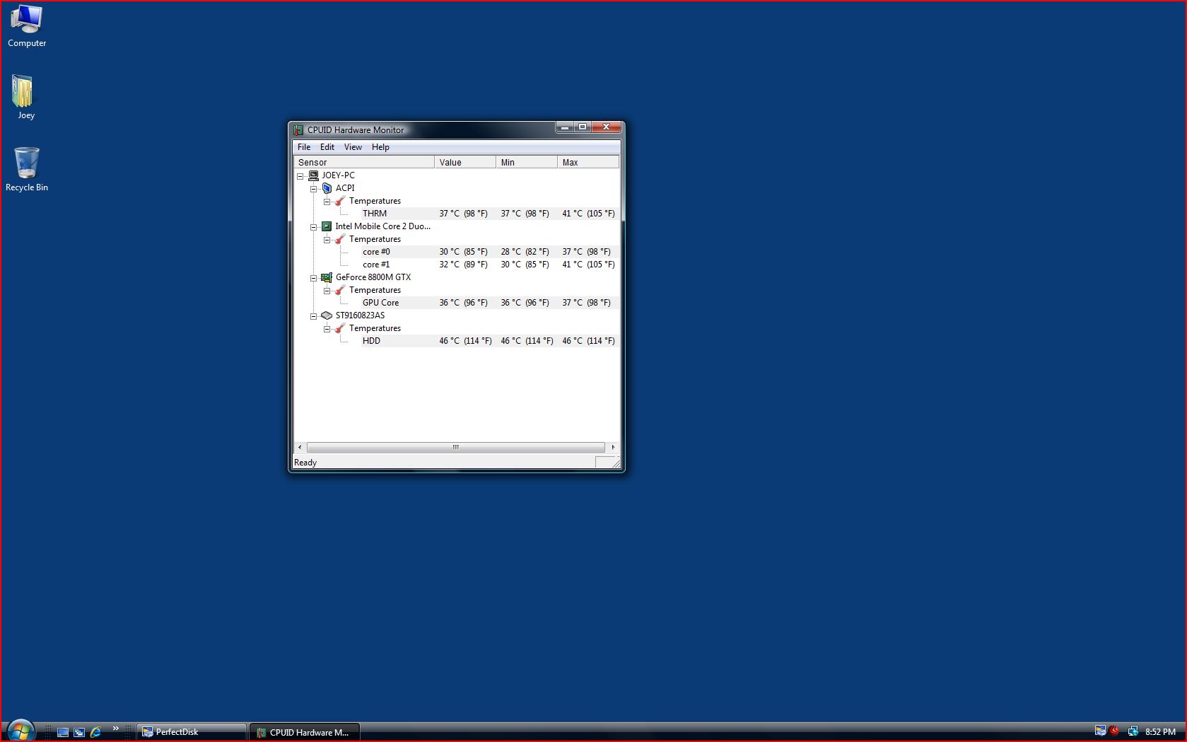Screen dimensions: 1187x742
Task: Click the CPUID Hardware Monitor taskbar button
Action: click(305, 732)
